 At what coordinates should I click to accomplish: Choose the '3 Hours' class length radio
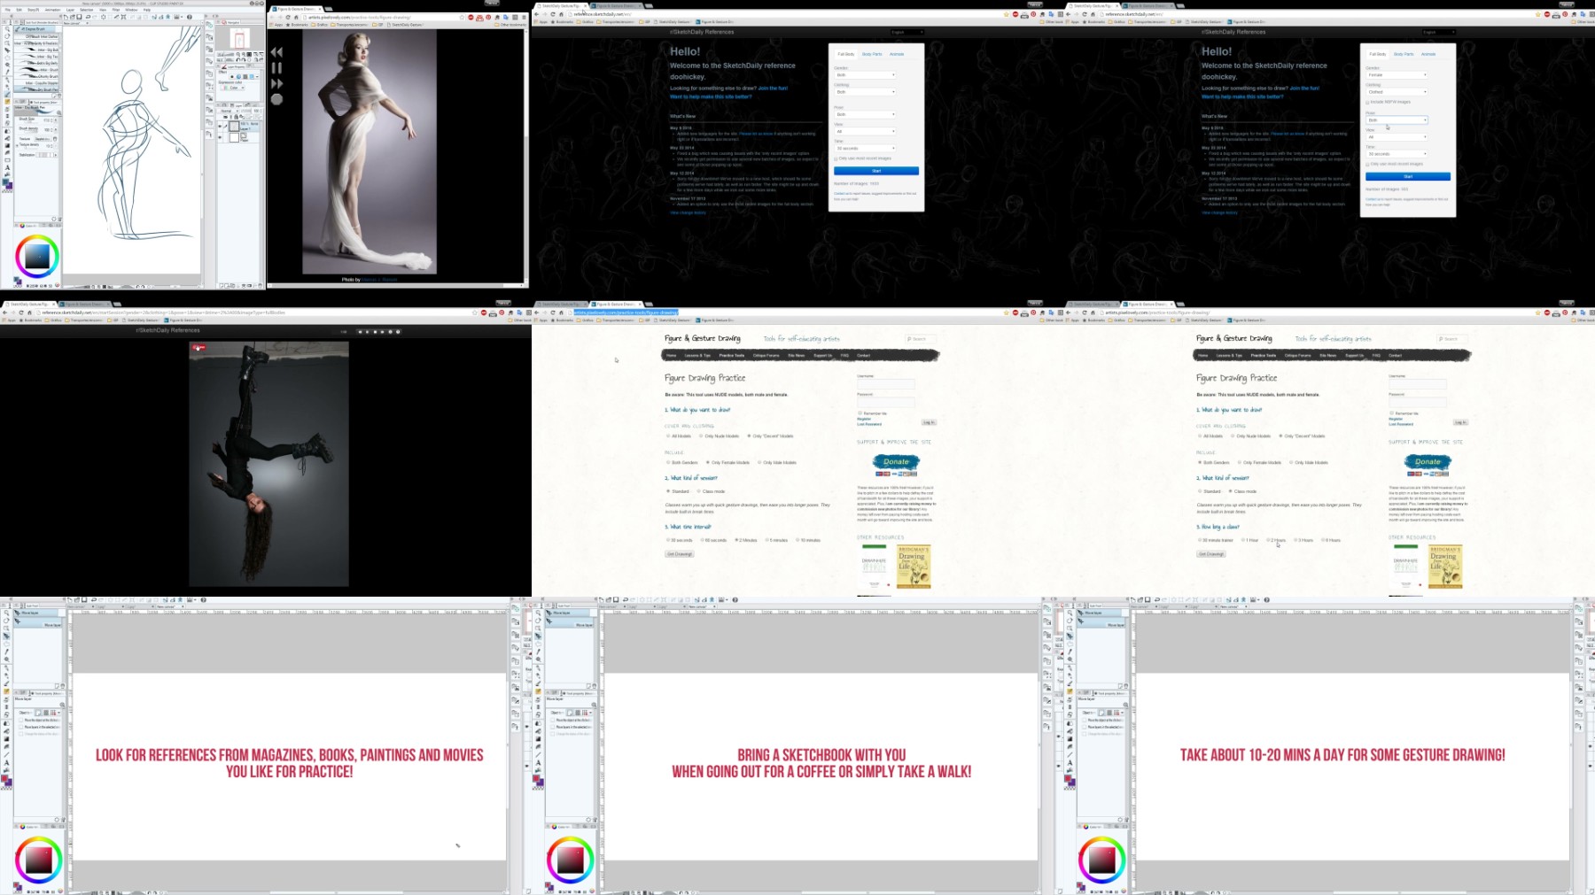point(1296,540)
